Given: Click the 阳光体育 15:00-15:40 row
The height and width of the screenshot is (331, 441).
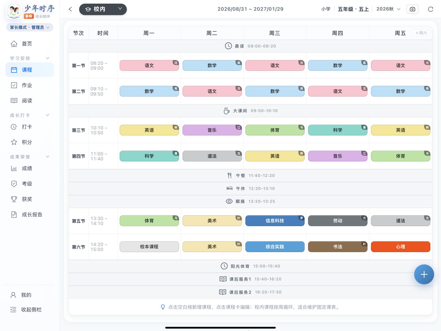Looking at the screenshot, I should point(250,266).
